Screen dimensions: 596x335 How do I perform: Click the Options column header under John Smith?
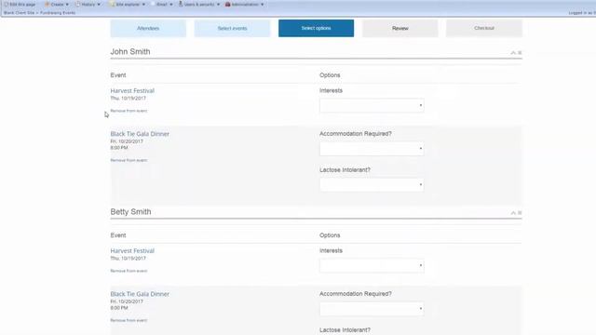[330, 75]
